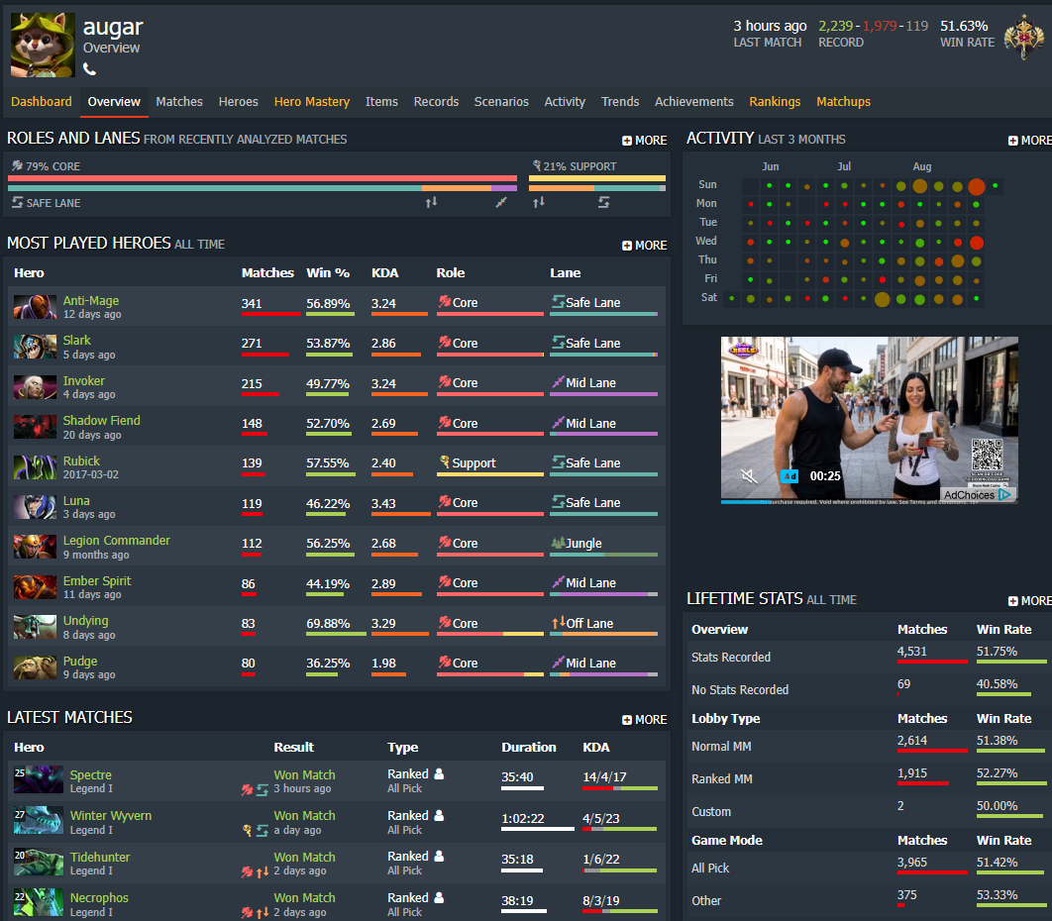Open the Rankings tab
The height and width of the screenshot is (921, 1052).
pyautogui.click(x=775, y=101)
